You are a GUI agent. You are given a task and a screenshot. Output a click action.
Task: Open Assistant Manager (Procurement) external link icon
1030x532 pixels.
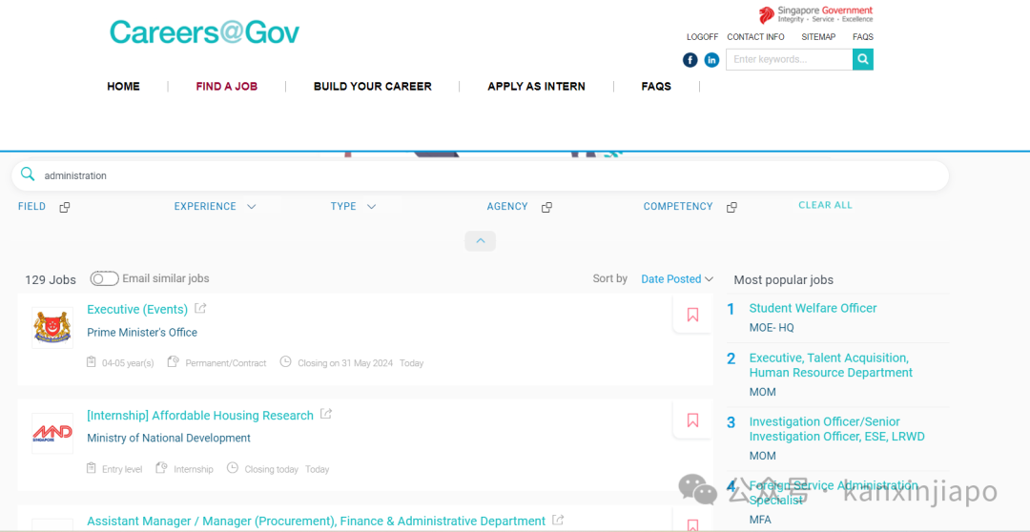pyautogui.click(x=558, y=520)
